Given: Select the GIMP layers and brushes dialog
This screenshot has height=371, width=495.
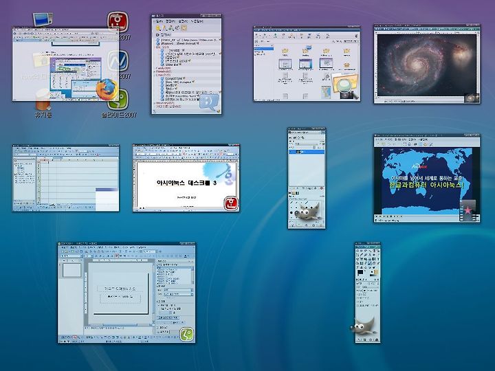Looking at the screenshot, I should (x=307, y=178).
